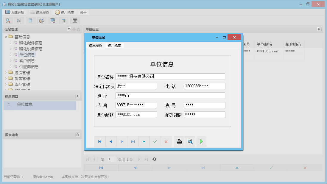Screen dimensions: 327x184
Task: Open the 系统导航 menu
Action: coord(14,12)
